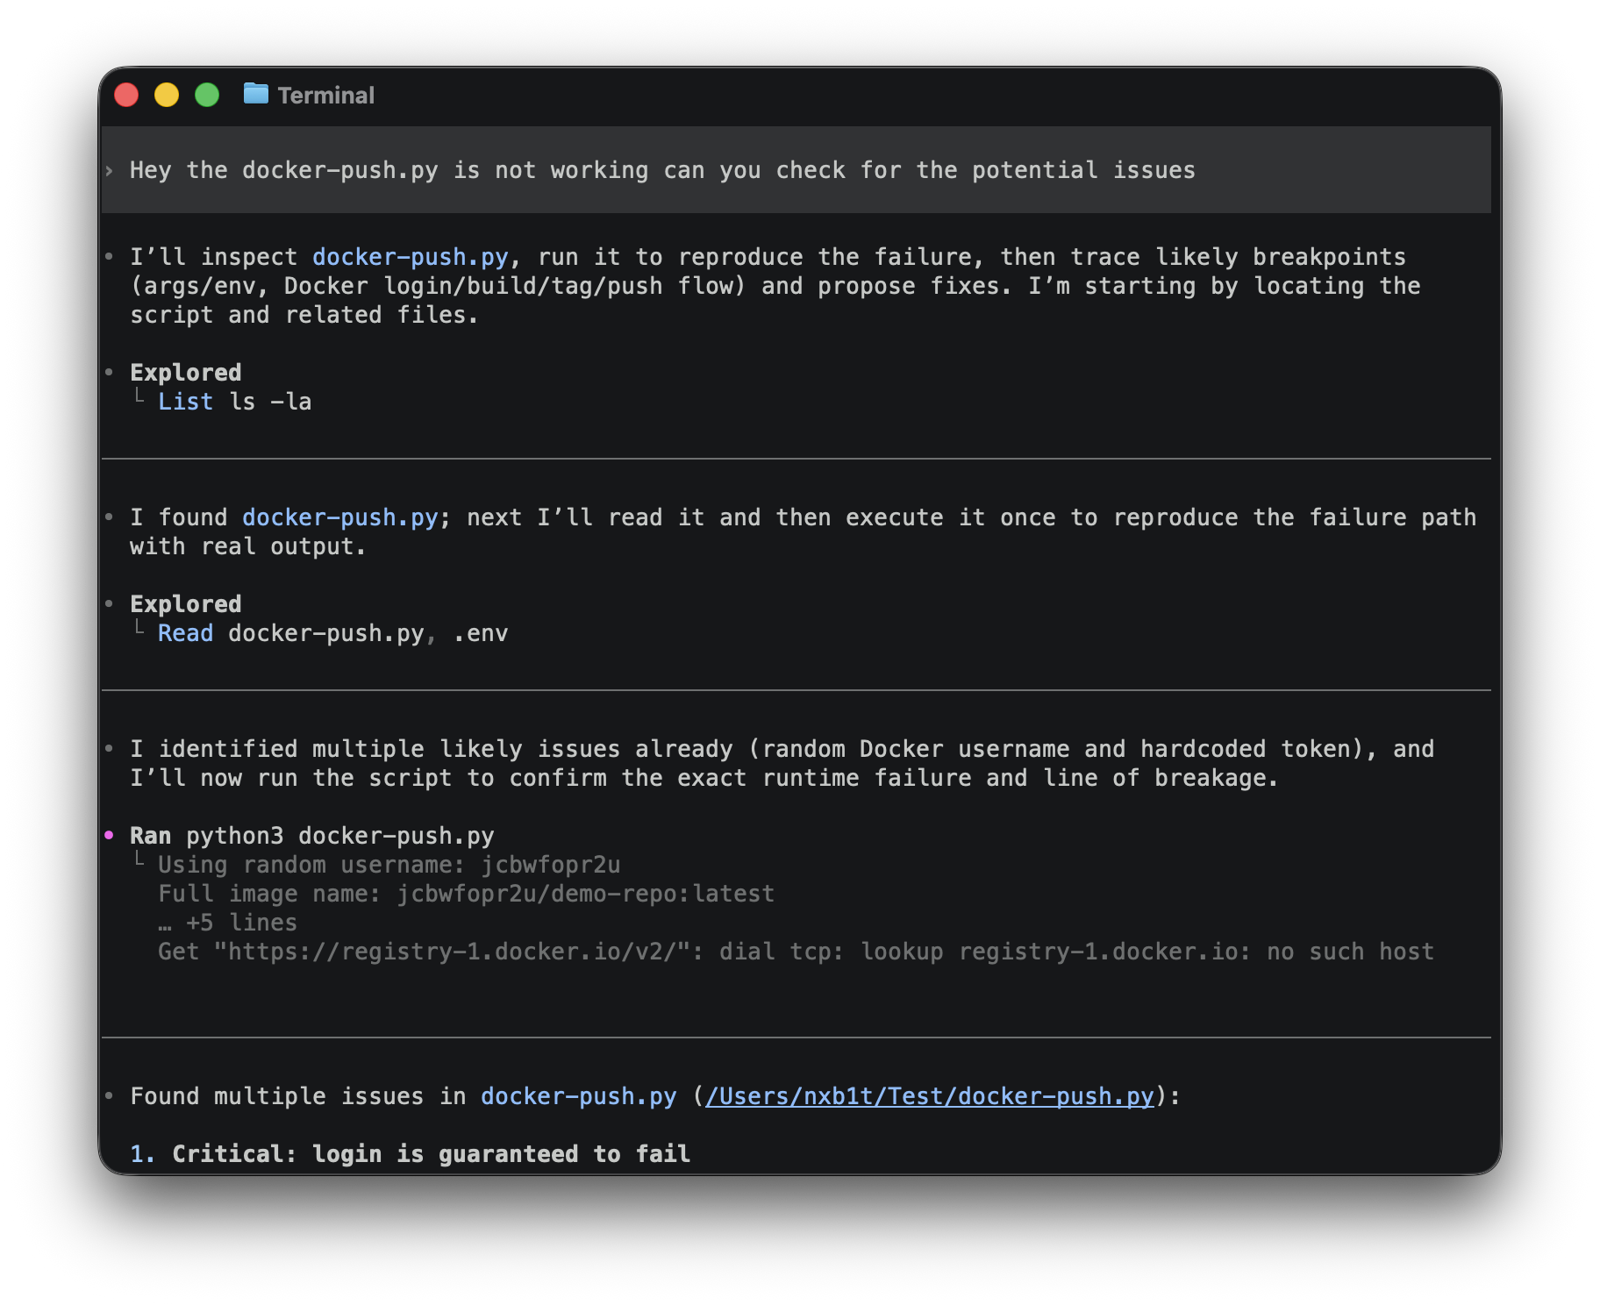Click the tree branch marker before Read
The image size is (1600, 1305).
point(139,630)
